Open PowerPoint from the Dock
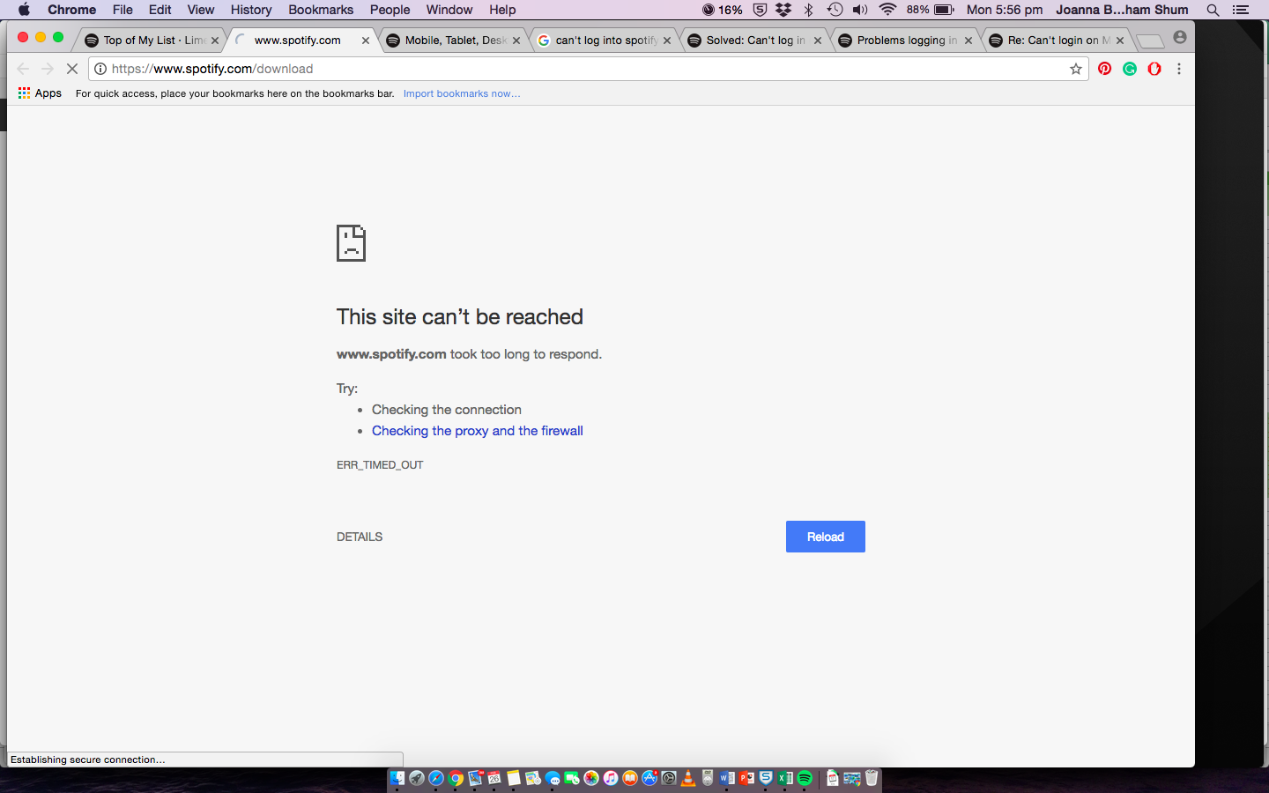The image size is (1269, 793). tap(746, 778)
